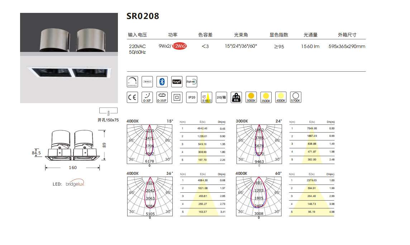Click the 3.41 beam diameter value
The height and width of the screenshot is (245, 410).
[x=223, y=212]
